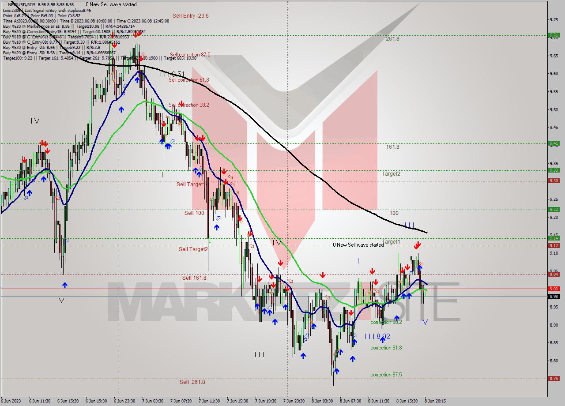
Task: Click the green 'correction 87.5' label
Action: pos(386,375)
